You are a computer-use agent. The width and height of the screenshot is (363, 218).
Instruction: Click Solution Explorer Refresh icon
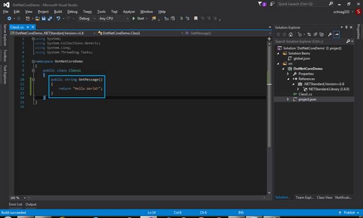tap(315, 34)
